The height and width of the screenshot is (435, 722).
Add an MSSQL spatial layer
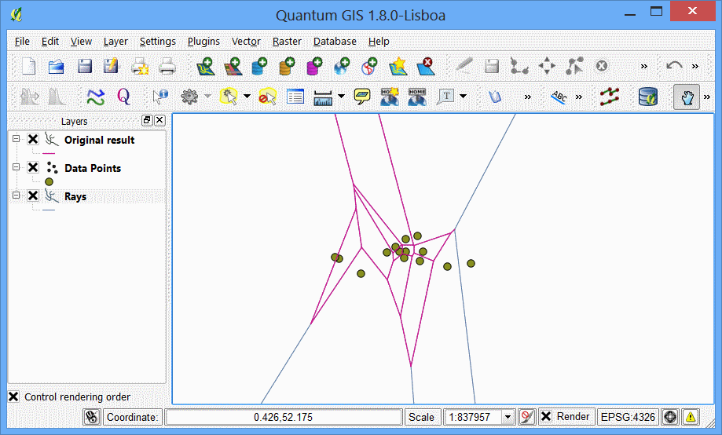point(314,66)
